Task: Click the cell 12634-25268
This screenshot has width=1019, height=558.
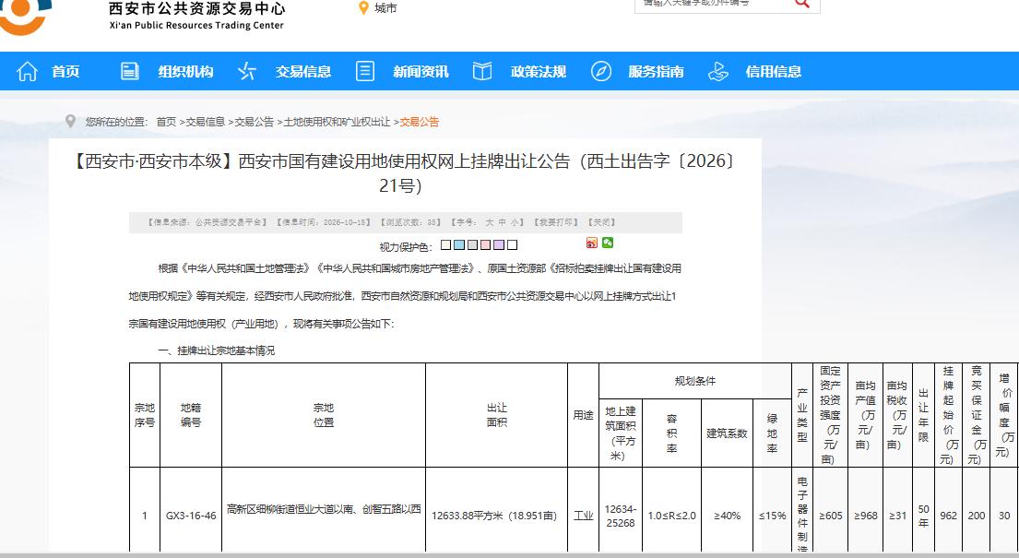Action: [x=620, y=516]
